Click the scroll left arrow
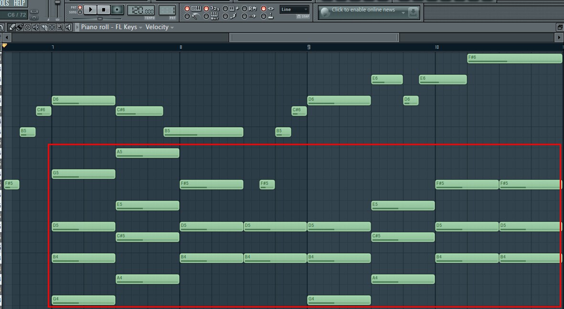This screenshot has height=309, width=564. [7, 37]
